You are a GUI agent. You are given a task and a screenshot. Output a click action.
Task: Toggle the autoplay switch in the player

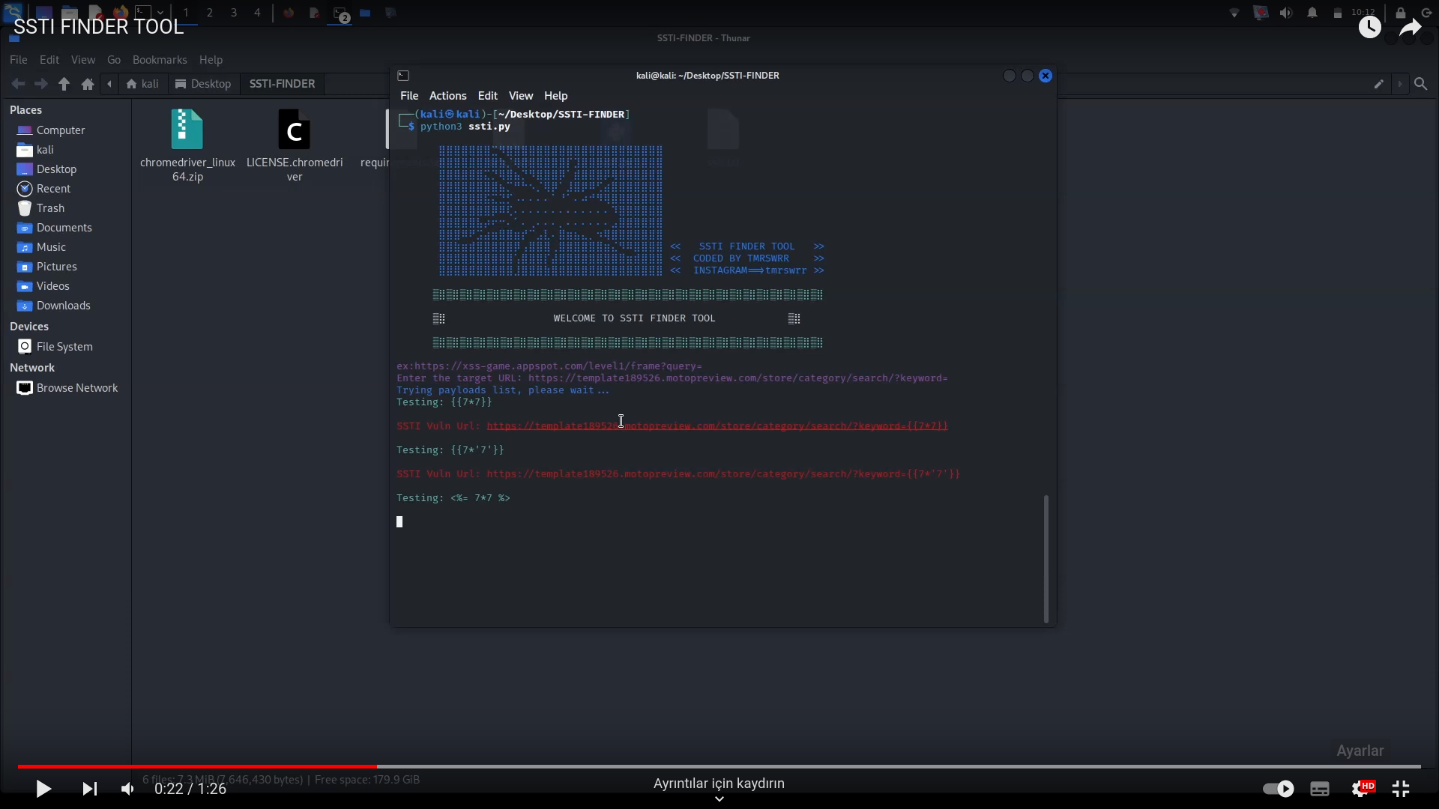(1279, 789)
